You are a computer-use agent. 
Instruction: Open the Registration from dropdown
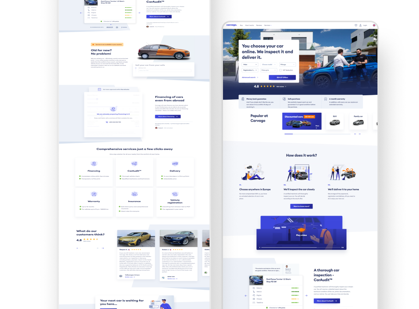point(250,70)
